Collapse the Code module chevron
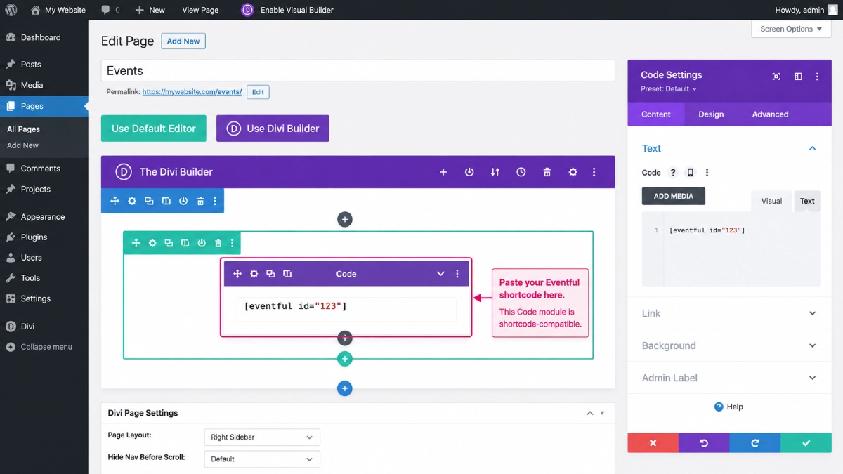This screenshot has width=843, height=474. coord(440,274)
